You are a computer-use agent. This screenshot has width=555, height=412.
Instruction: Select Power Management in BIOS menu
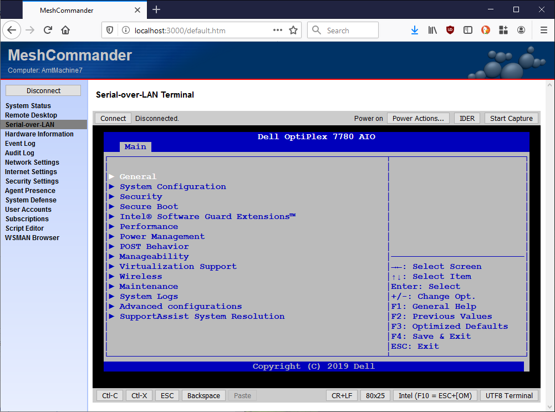162,236
